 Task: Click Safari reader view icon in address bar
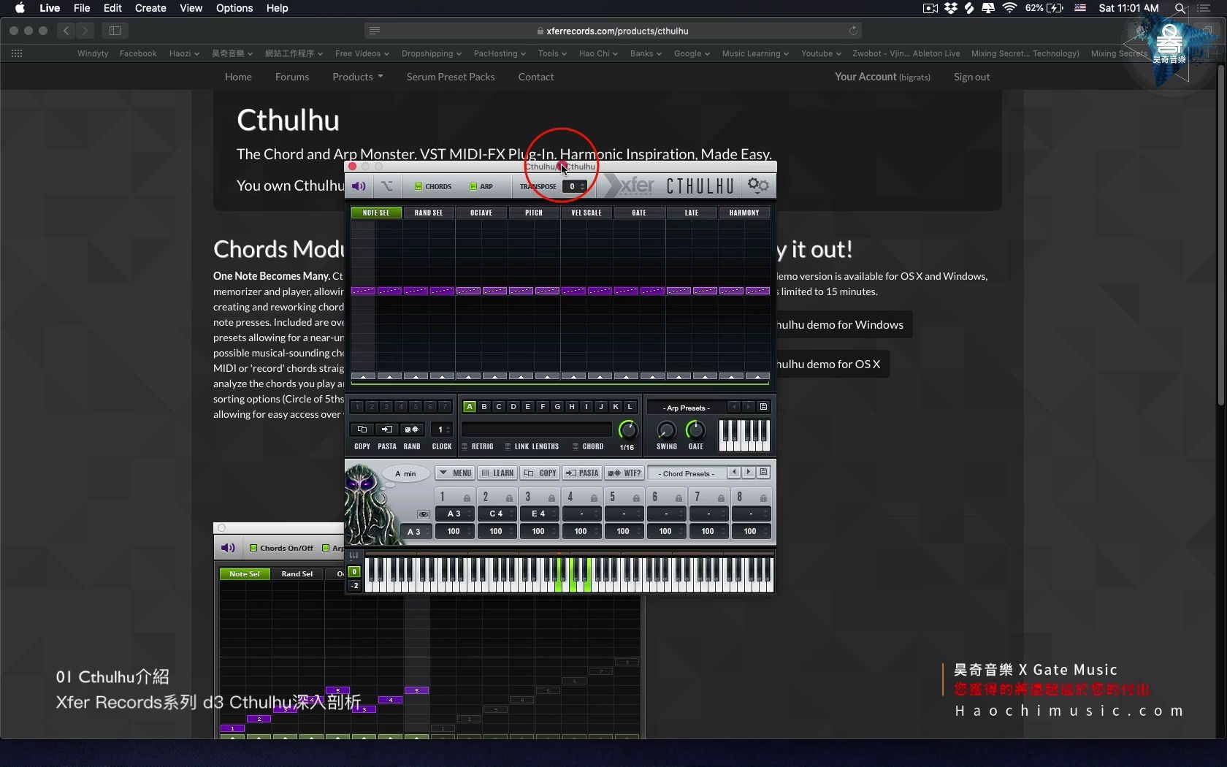375,31
